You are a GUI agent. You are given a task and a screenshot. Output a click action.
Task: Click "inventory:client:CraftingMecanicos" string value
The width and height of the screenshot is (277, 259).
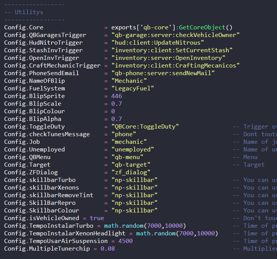tap(175, 66)
